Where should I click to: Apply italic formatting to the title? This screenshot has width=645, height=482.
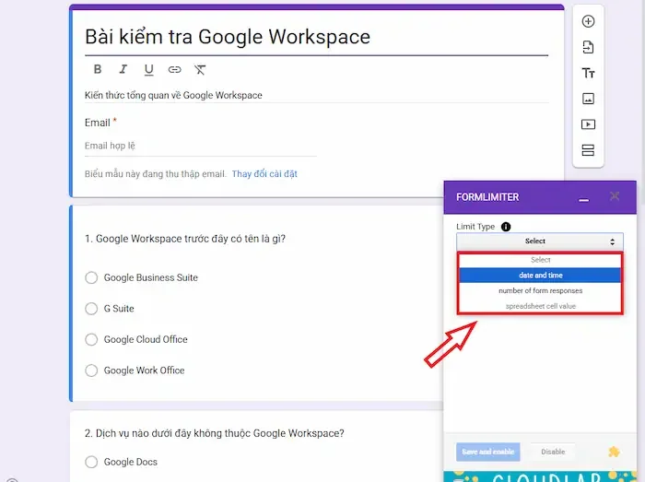(123, 69)
